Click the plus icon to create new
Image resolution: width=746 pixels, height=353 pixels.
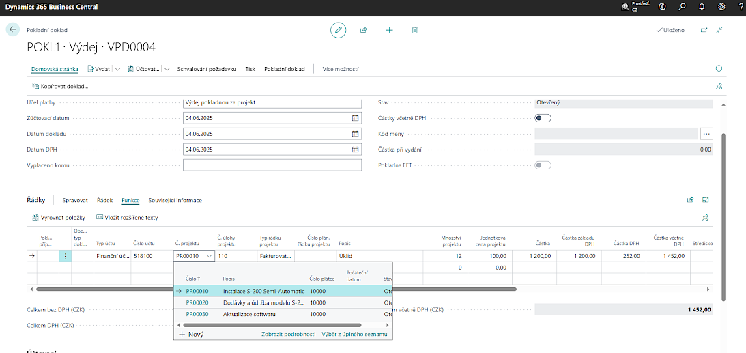390,30
